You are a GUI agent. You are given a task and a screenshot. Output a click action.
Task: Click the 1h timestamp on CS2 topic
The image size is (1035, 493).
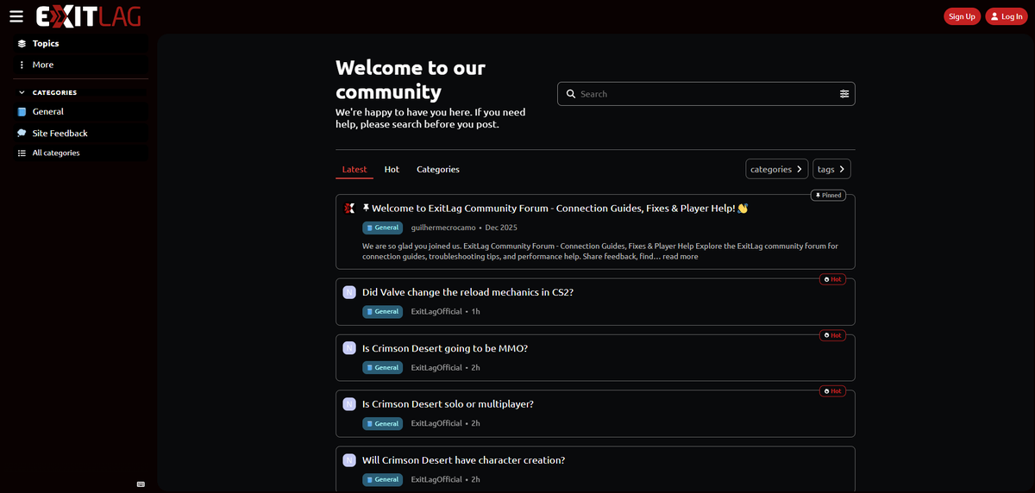click(x=476, y=311)
